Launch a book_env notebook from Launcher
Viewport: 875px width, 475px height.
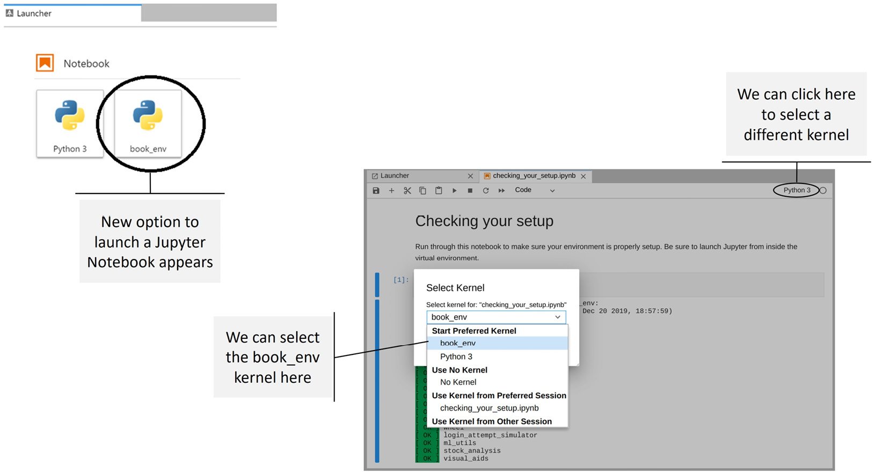[x=148, y=123]
